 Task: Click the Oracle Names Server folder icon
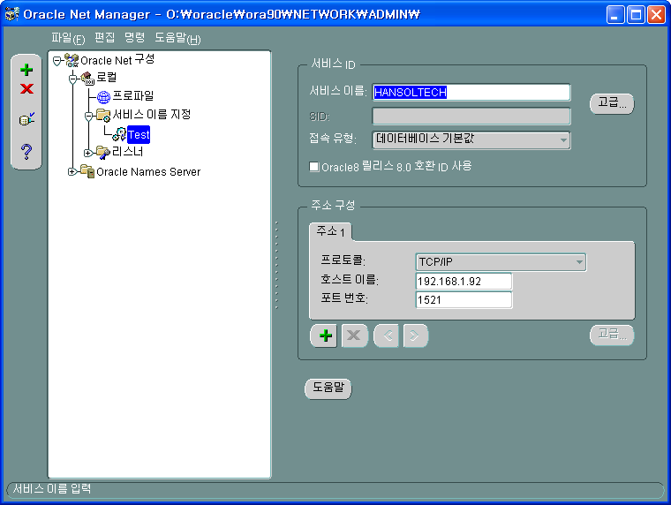tap(87, 171)
